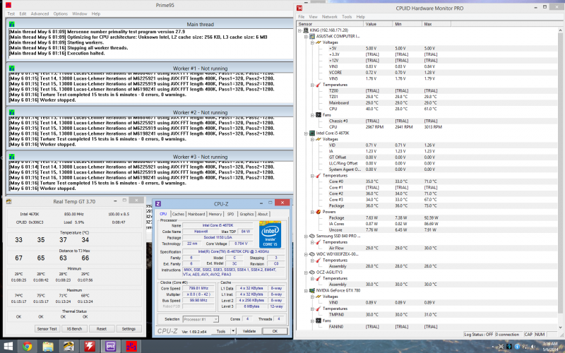Open File Explorer from the taskbar
Viewport: 565px width, 353px height.
click(x=47, y=346)
